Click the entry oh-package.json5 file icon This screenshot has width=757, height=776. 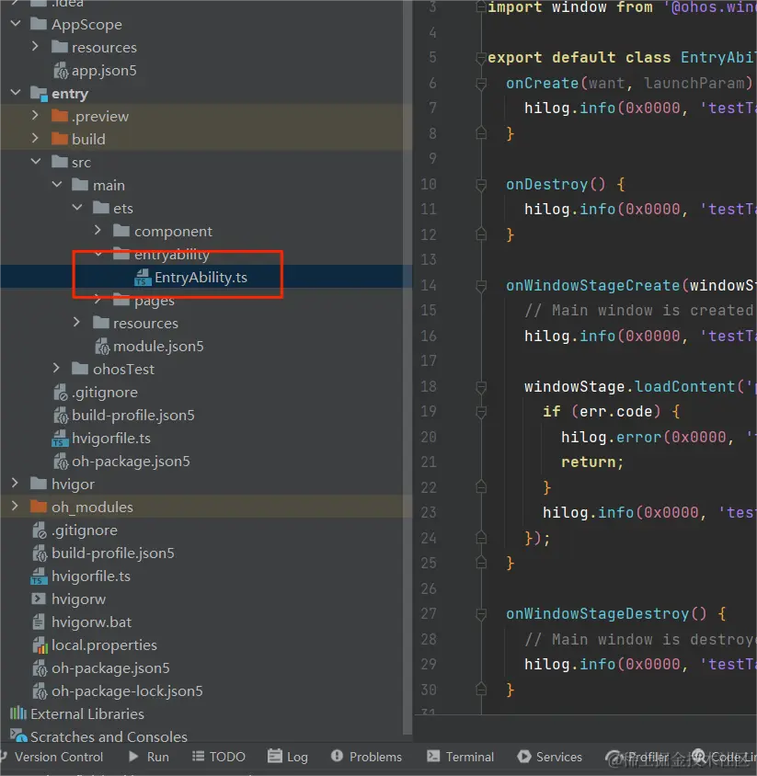coord(61,461)
